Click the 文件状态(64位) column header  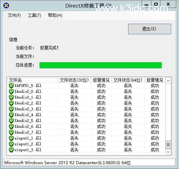click(x=128, y=80)
